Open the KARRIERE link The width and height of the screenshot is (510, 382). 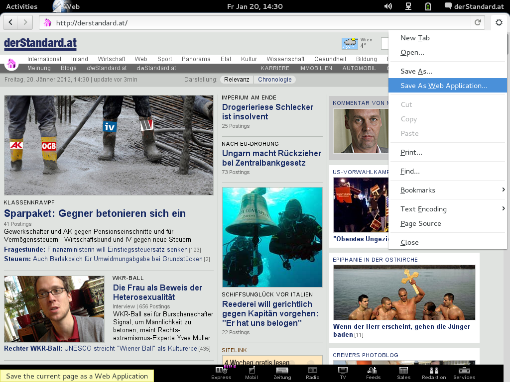pos(275,68)
